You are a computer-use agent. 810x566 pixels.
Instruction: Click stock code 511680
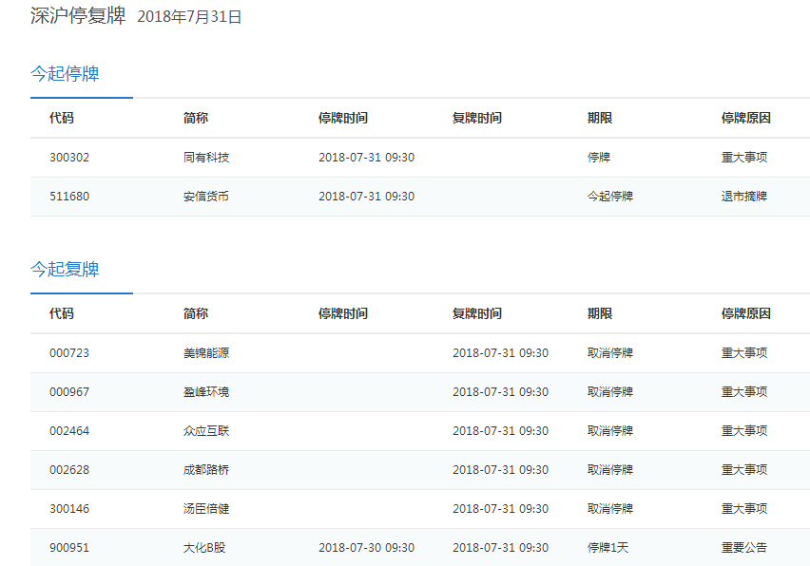coord(69,197)
